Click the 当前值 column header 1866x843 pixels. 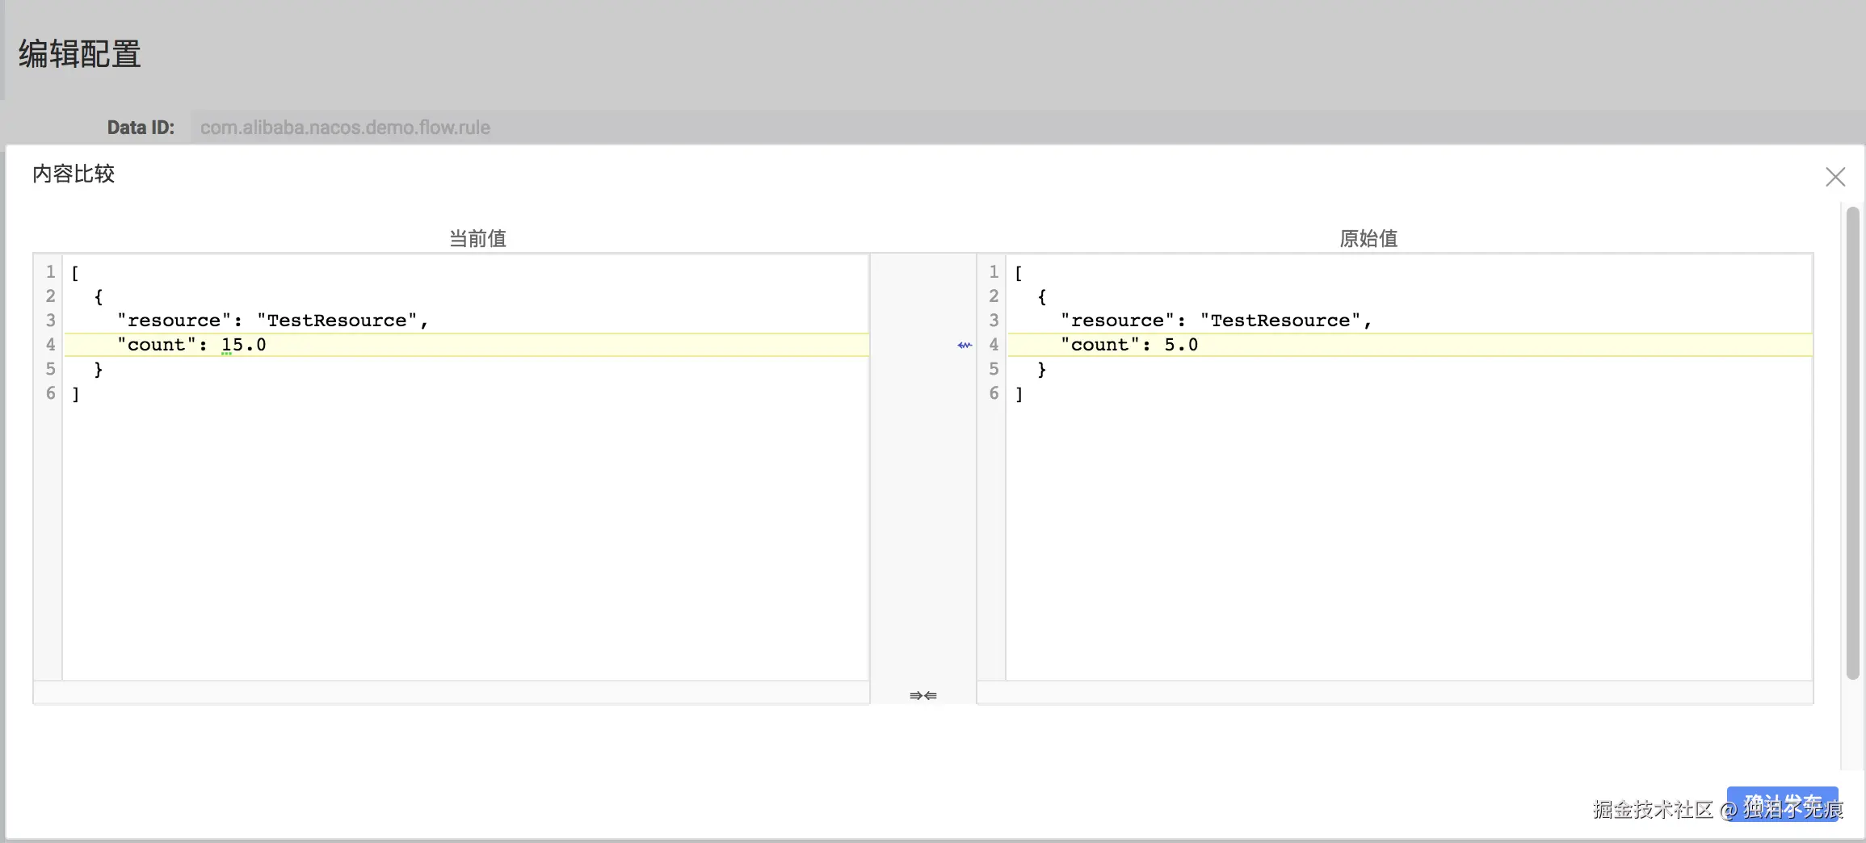[477, 238]
